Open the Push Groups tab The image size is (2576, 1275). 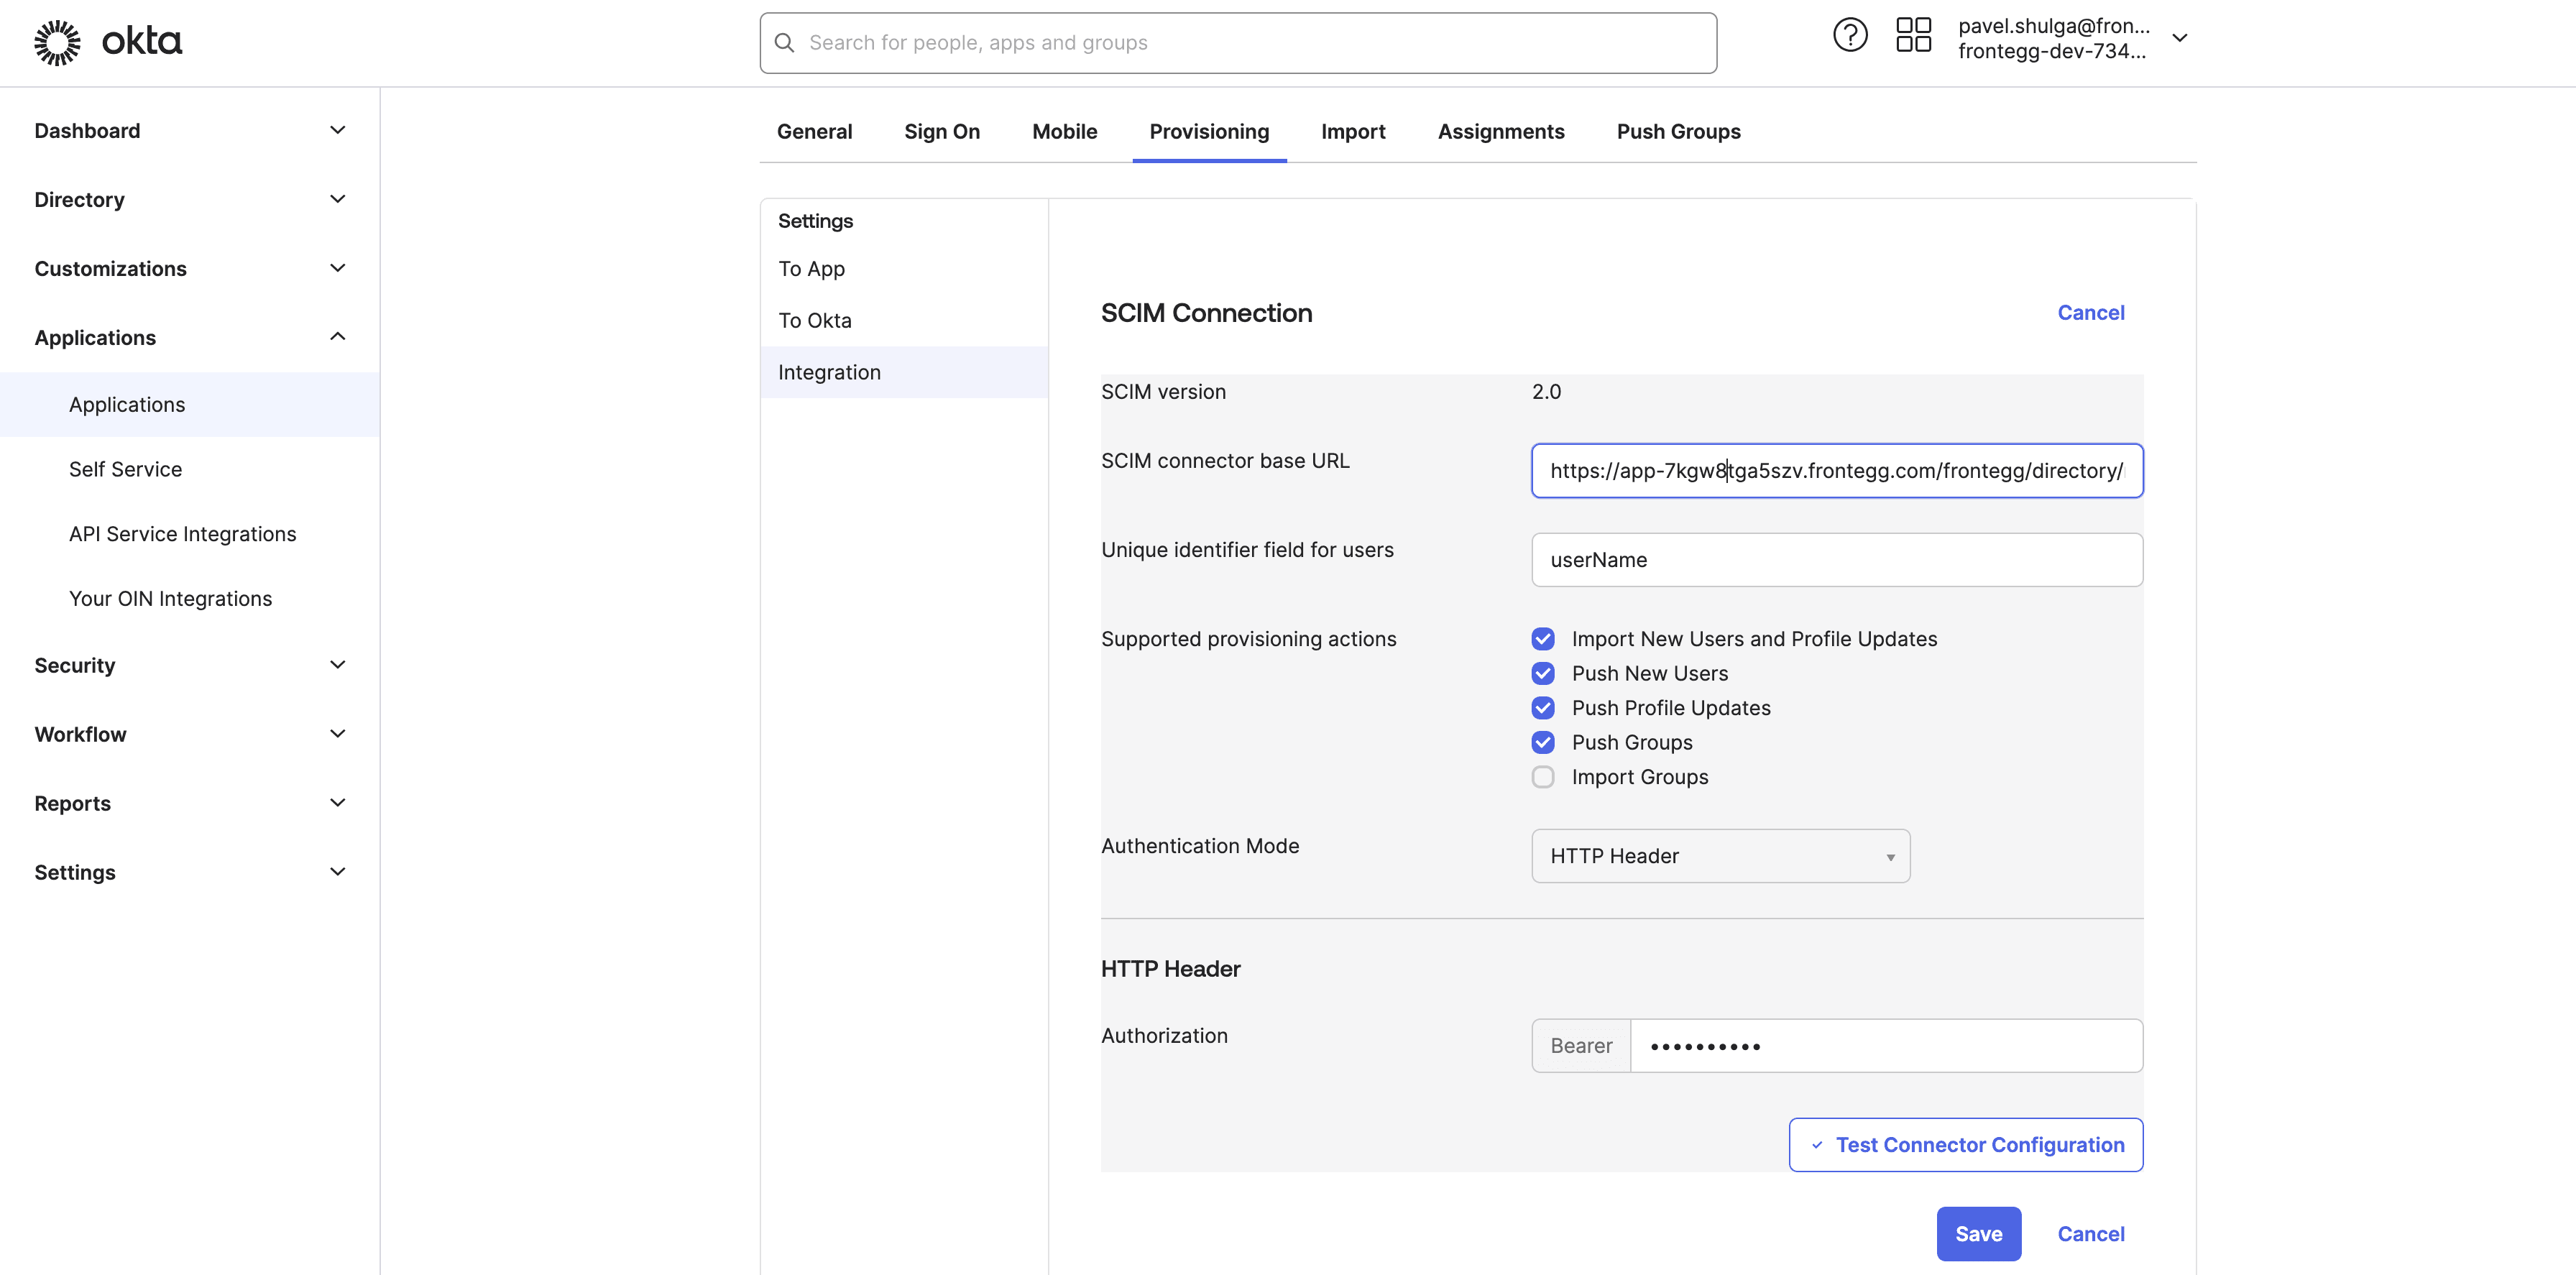(1678, 132)
